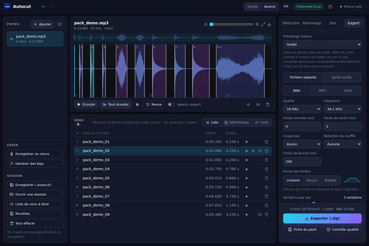Click the split-at-cursor icon below the waveform
This screenshot has height=246, width=369.
pos(248,105)
